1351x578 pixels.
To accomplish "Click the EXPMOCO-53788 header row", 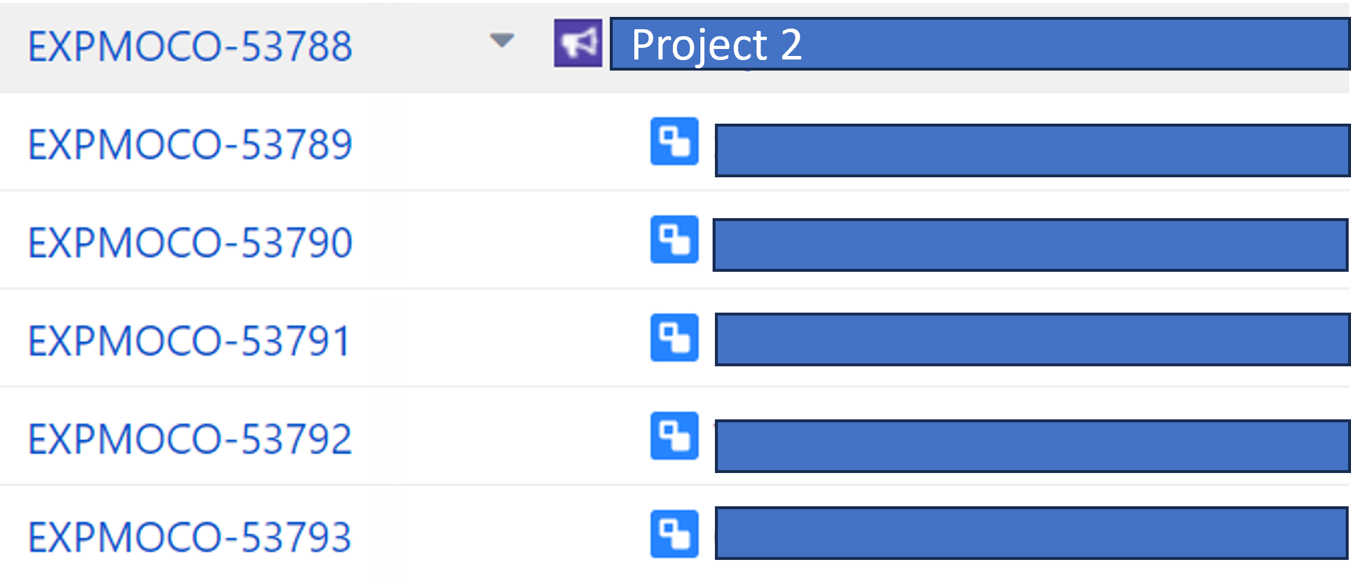I will 189,45.
